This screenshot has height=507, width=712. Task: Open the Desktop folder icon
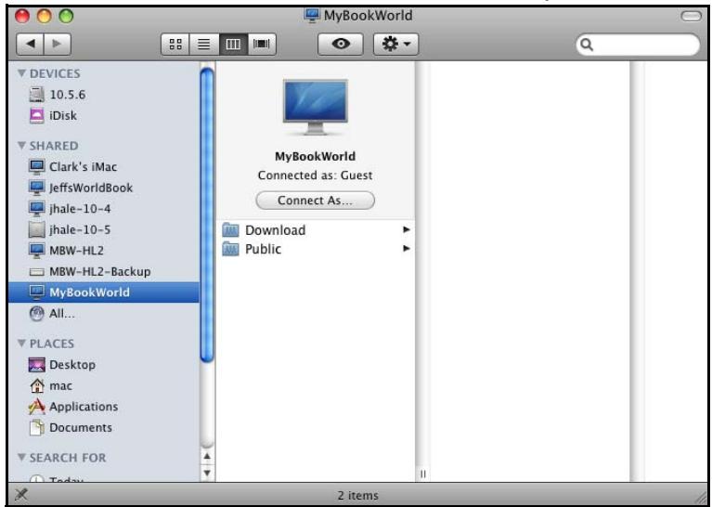(37, 365)
